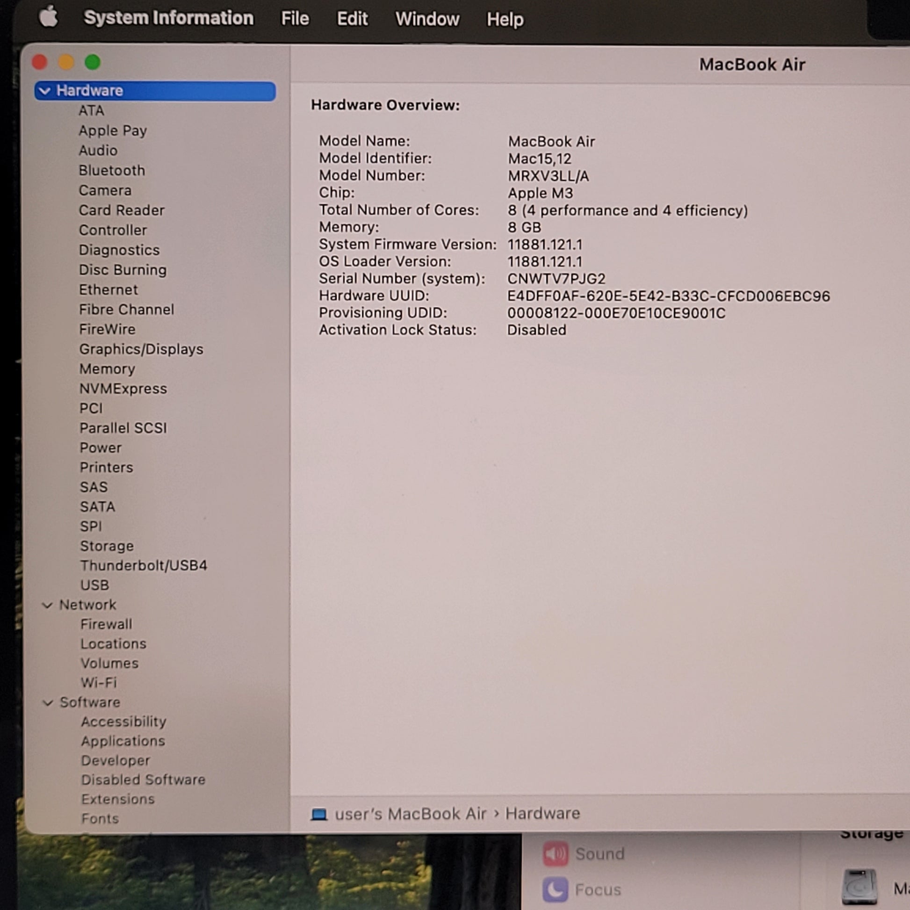Viewport: 910px width, 910px height.
Task: Select SAS in the sidebar
Action: click(x=94, y=487)
